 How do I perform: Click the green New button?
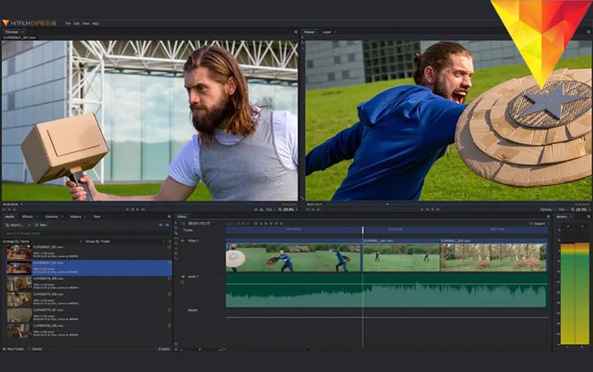[41, 225]
